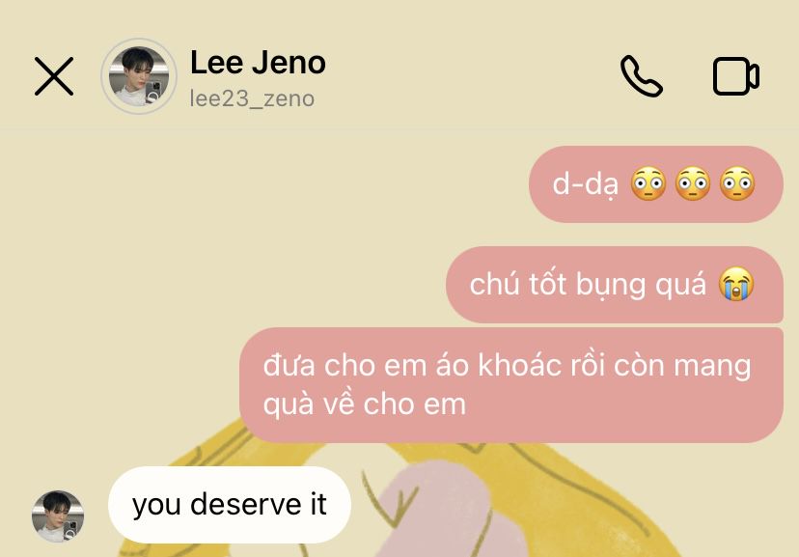This screenshot has height=557, width=799.
Task: Tap the "you deserve it" reply bubble
Action: [x=230, y=505]
